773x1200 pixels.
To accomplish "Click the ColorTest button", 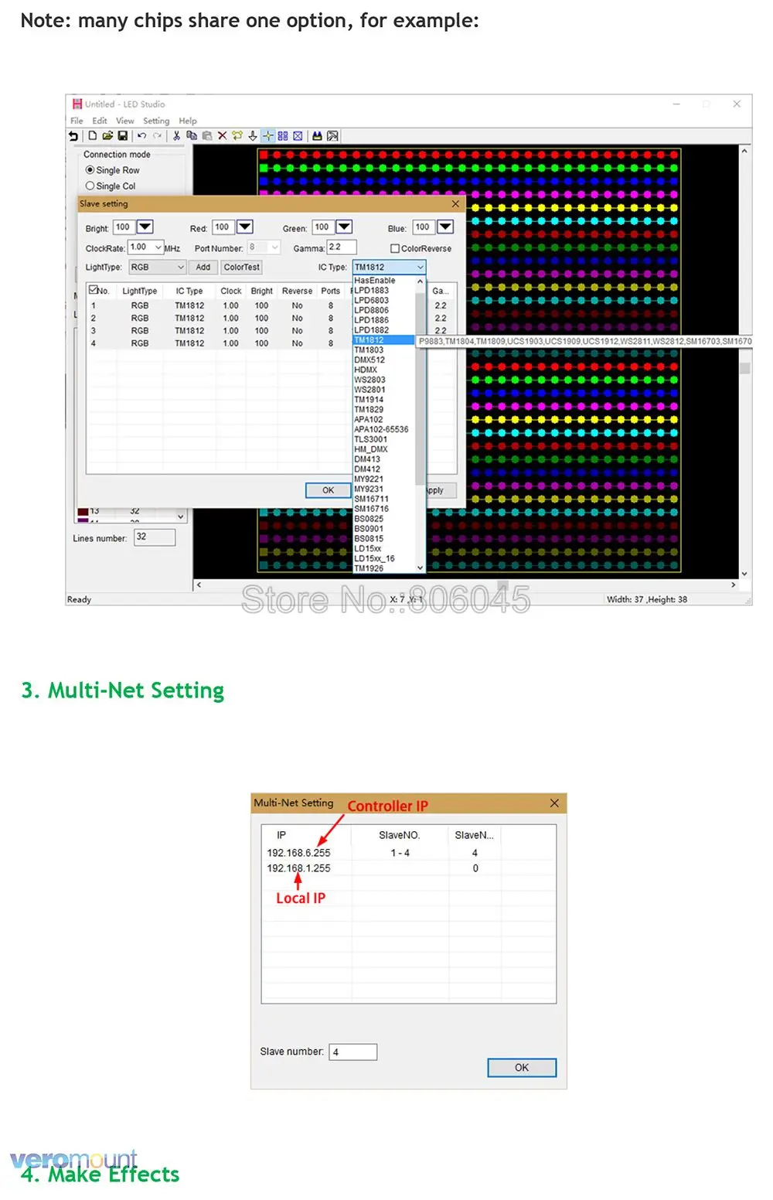I will 242,268.
